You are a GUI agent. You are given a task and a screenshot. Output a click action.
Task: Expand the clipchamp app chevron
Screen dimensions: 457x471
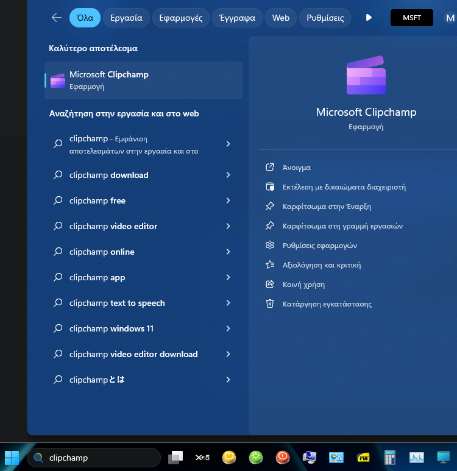click(228, 277)
